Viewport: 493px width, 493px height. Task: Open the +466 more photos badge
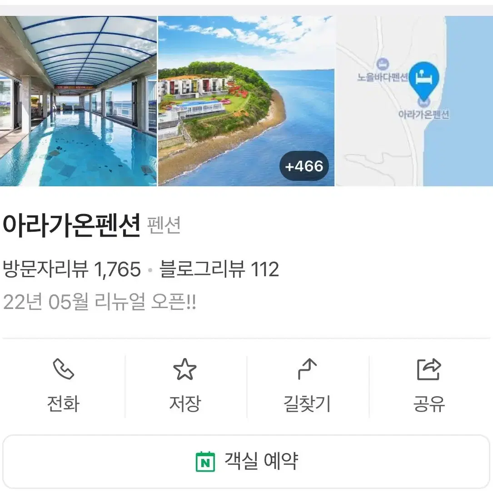tap(304, 166)
